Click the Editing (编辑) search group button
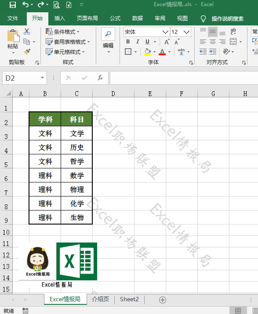The width and height of the screenshot is (258, 314). click(108, 41)
